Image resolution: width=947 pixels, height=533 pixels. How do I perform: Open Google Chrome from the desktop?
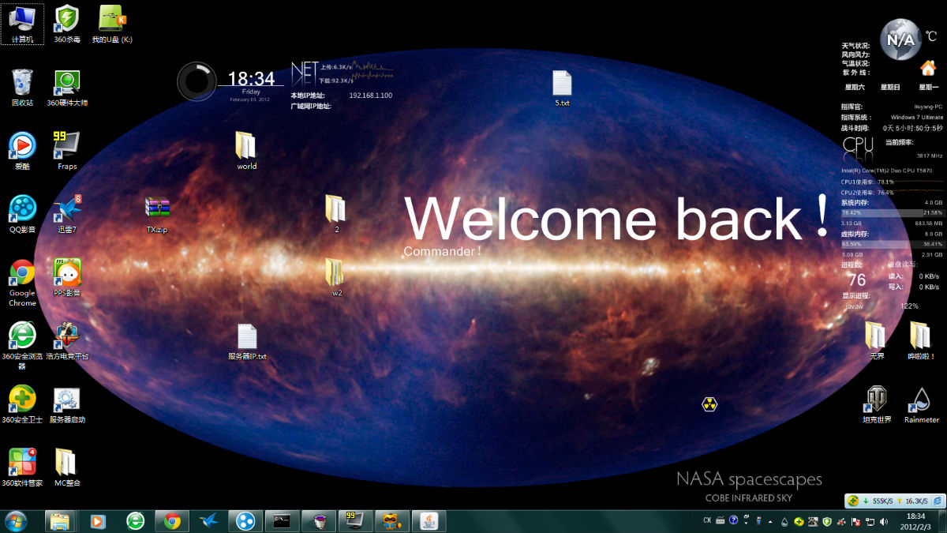[x=22, y=282]
